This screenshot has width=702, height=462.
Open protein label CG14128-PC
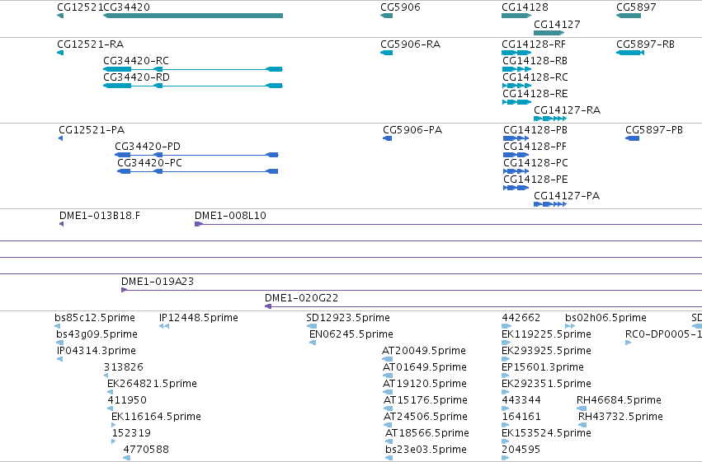tap(536, 163)
